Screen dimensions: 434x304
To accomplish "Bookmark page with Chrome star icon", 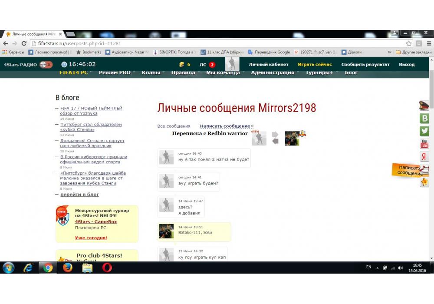I will pos(408,43).
